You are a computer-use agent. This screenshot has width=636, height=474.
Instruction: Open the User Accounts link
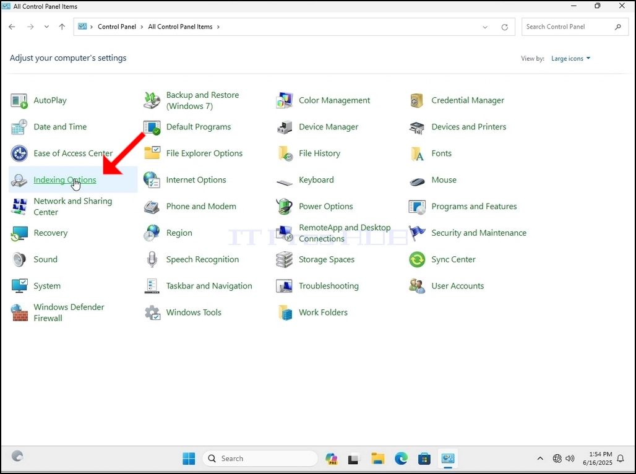coord(458,286)
